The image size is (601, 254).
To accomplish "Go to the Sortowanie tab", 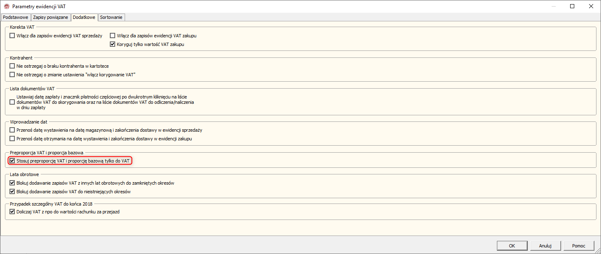I will pyautogui.click(x=111, y=17).
